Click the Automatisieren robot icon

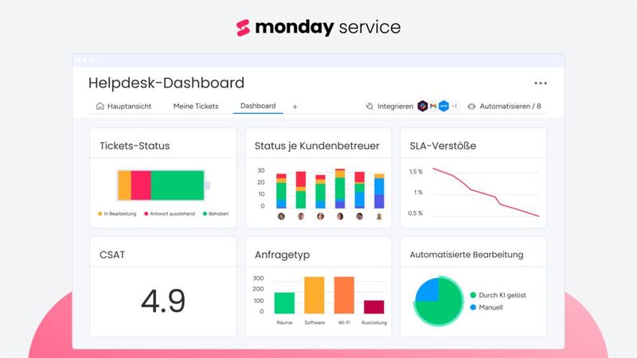tap(471, 107)
